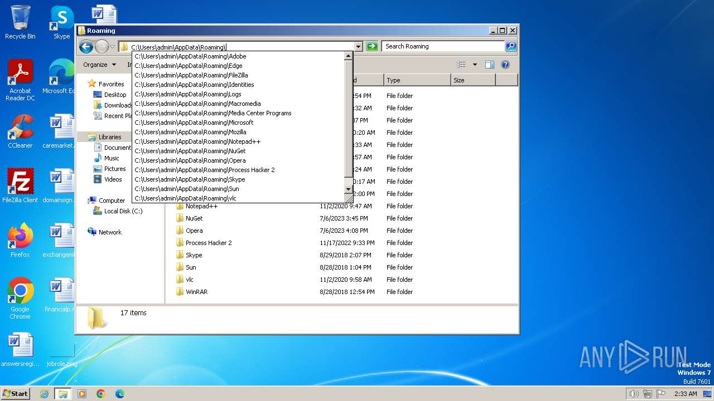Select the Edge path suggestion
The image size is (714, 401).
pos(238,66)
